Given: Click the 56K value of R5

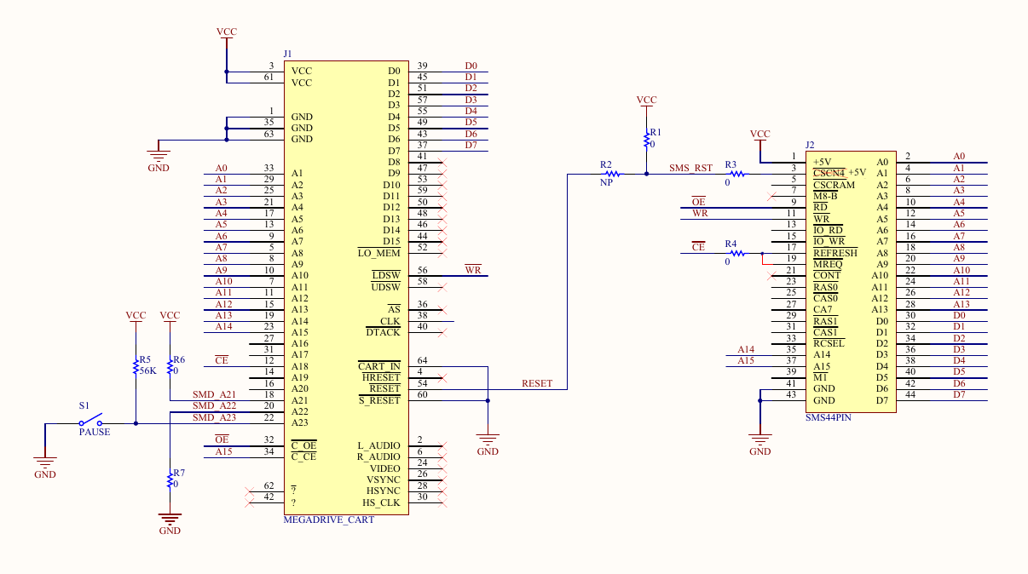Looking at the screenshot, I should (x=150, y=370).
